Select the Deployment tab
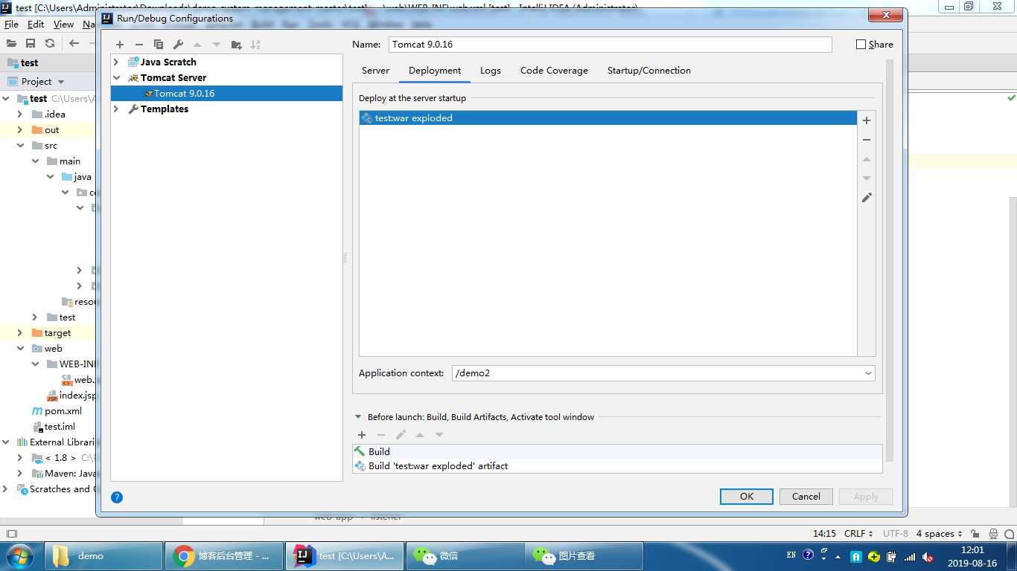 point(435,71)
